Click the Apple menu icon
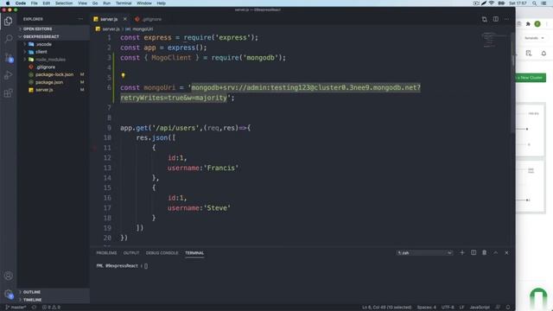 tap(8, 3)
